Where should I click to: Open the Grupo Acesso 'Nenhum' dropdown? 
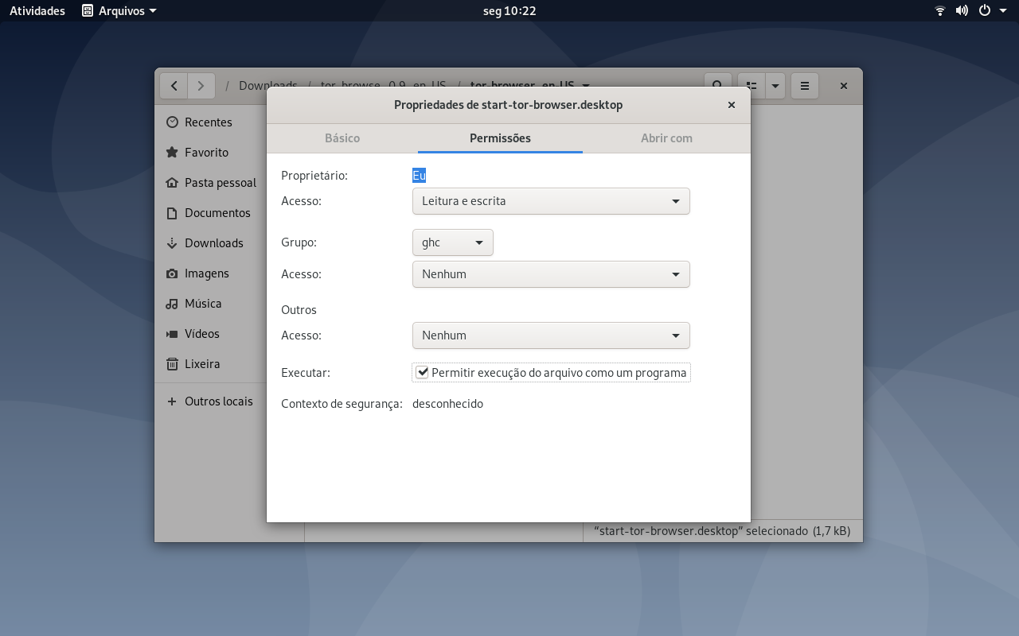pos(551,274)
